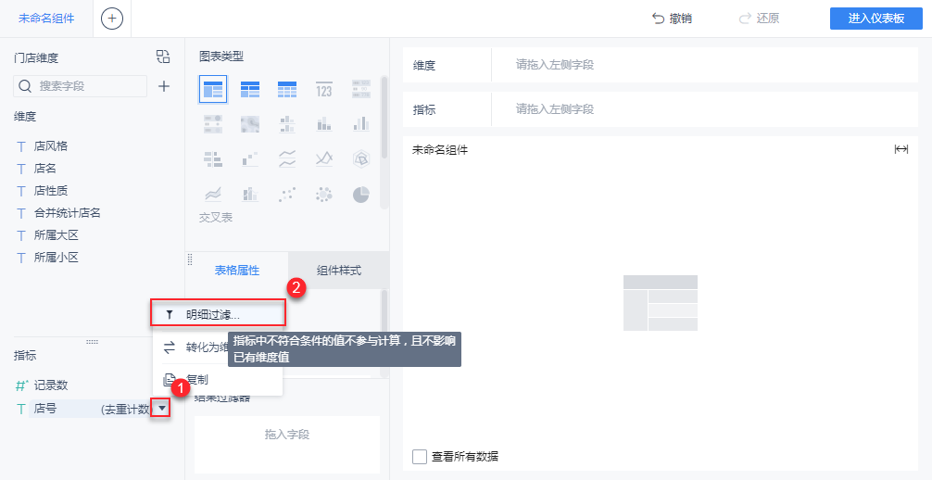Click the 进入仪表板 button
The width and height of the screenshot is (932, 480).
point(876,19)
